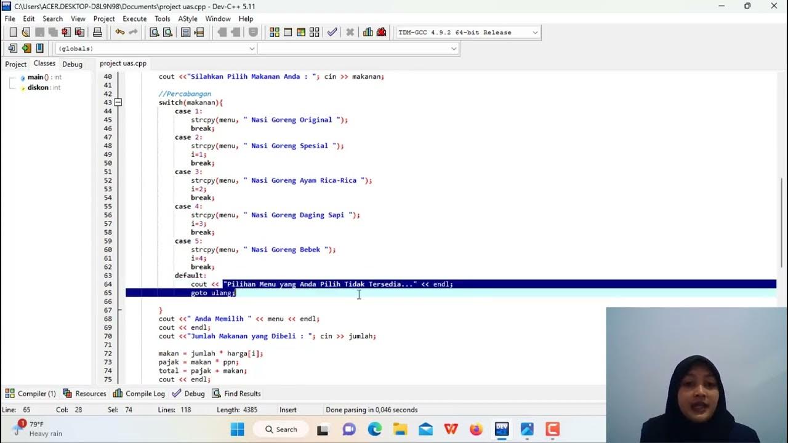Viewport: 788px width, 443px height.
Task: Click the Save file toolbar icon
Action: tap(39, 32)
